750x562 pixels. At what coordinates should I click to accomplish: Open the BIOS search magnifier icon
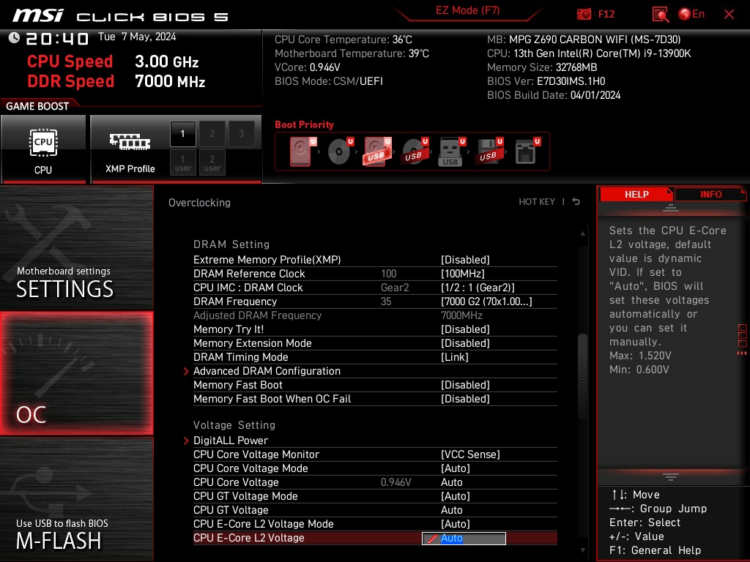(661, 14)
